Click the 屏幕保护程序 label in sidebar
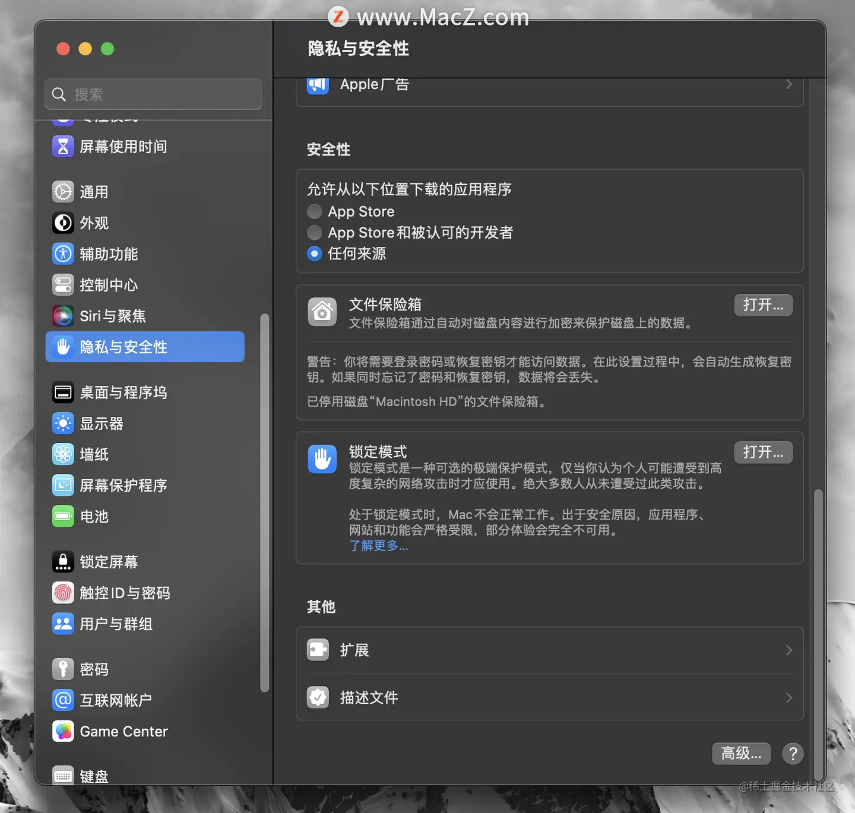This screenshot has width=855, height=813. pos(123,485)
